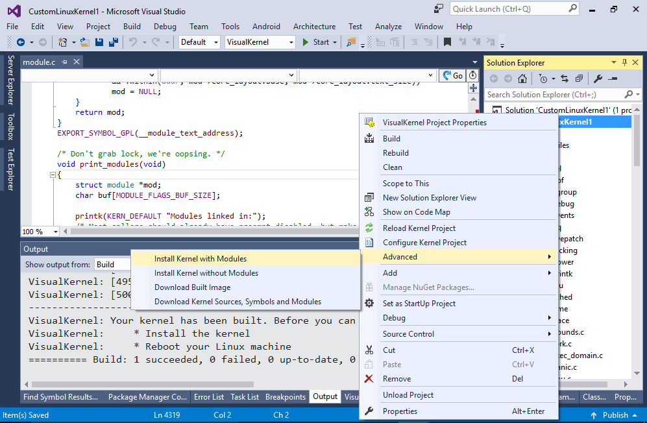
Task: Open the Architecture menu
Action: 315,27
